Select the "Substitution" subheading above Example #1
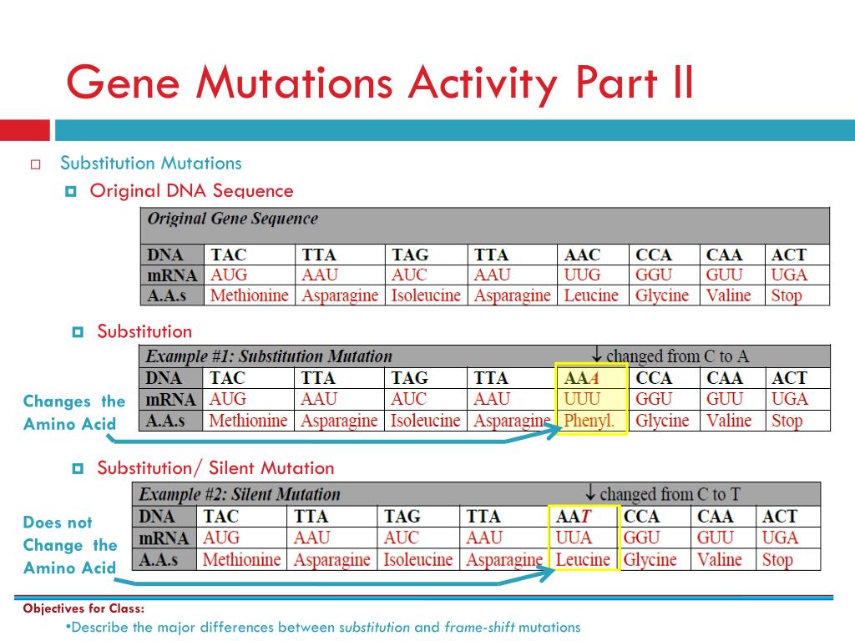This screenshot has height=641, width=855. pyautogui.click(x=144, y=331)
